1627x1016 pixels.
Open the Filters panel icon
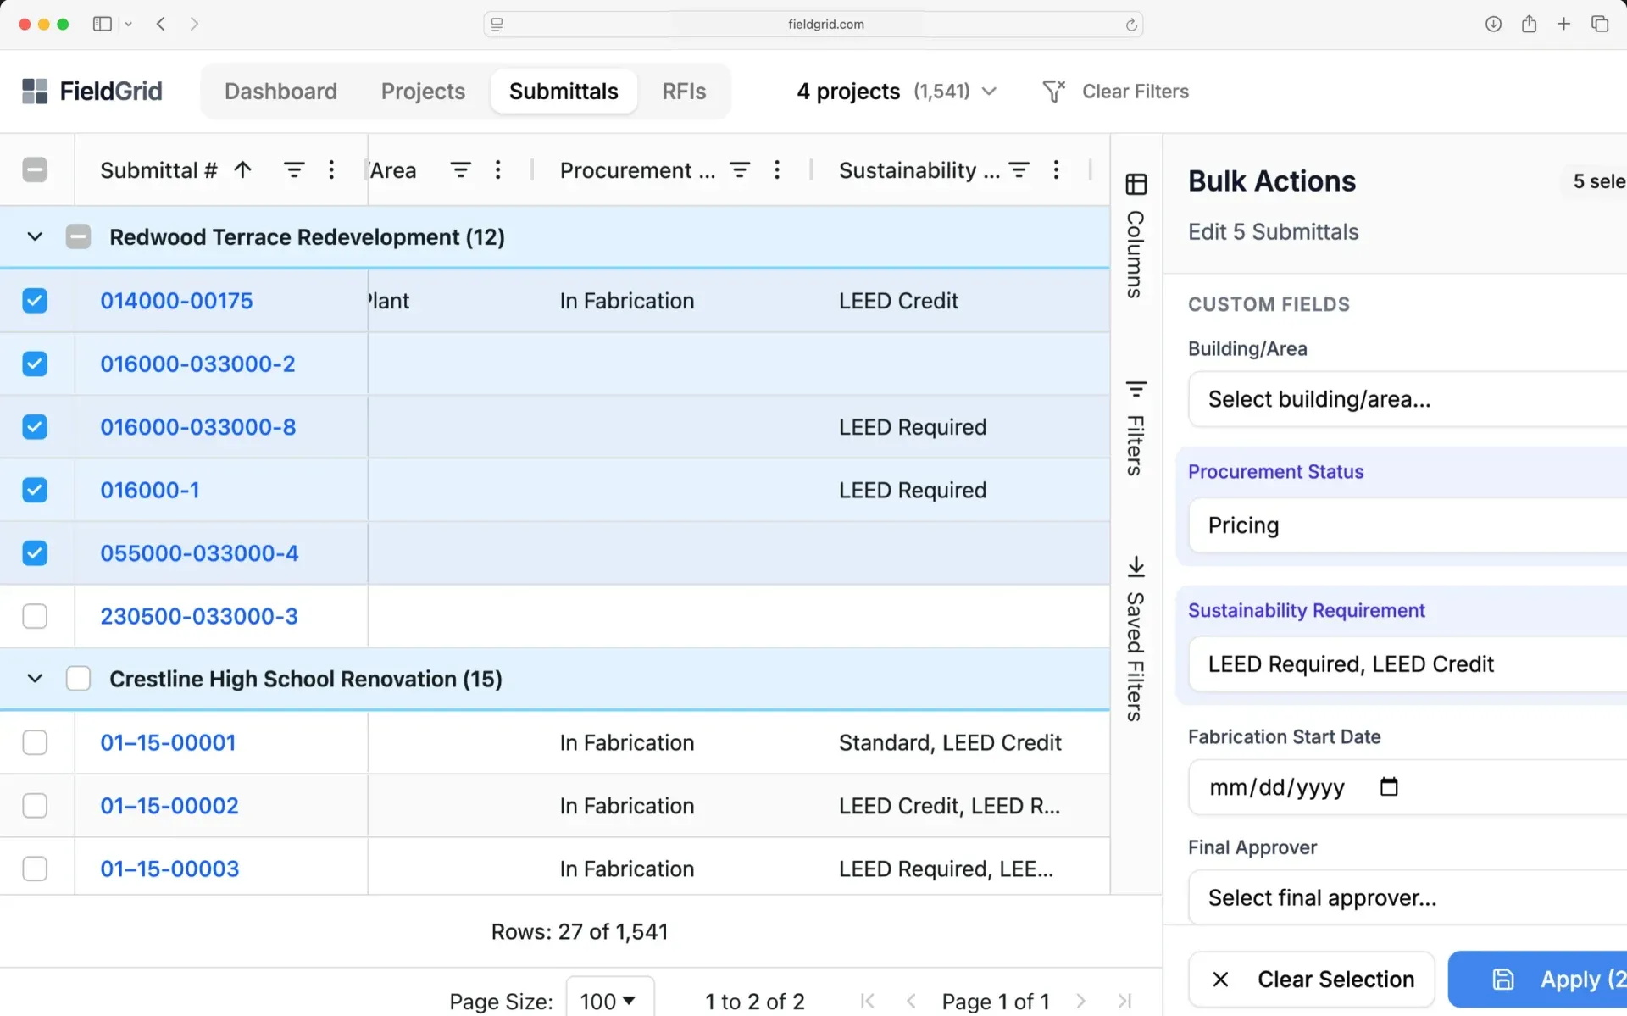pyautogui.click(x=1136, y=389)
